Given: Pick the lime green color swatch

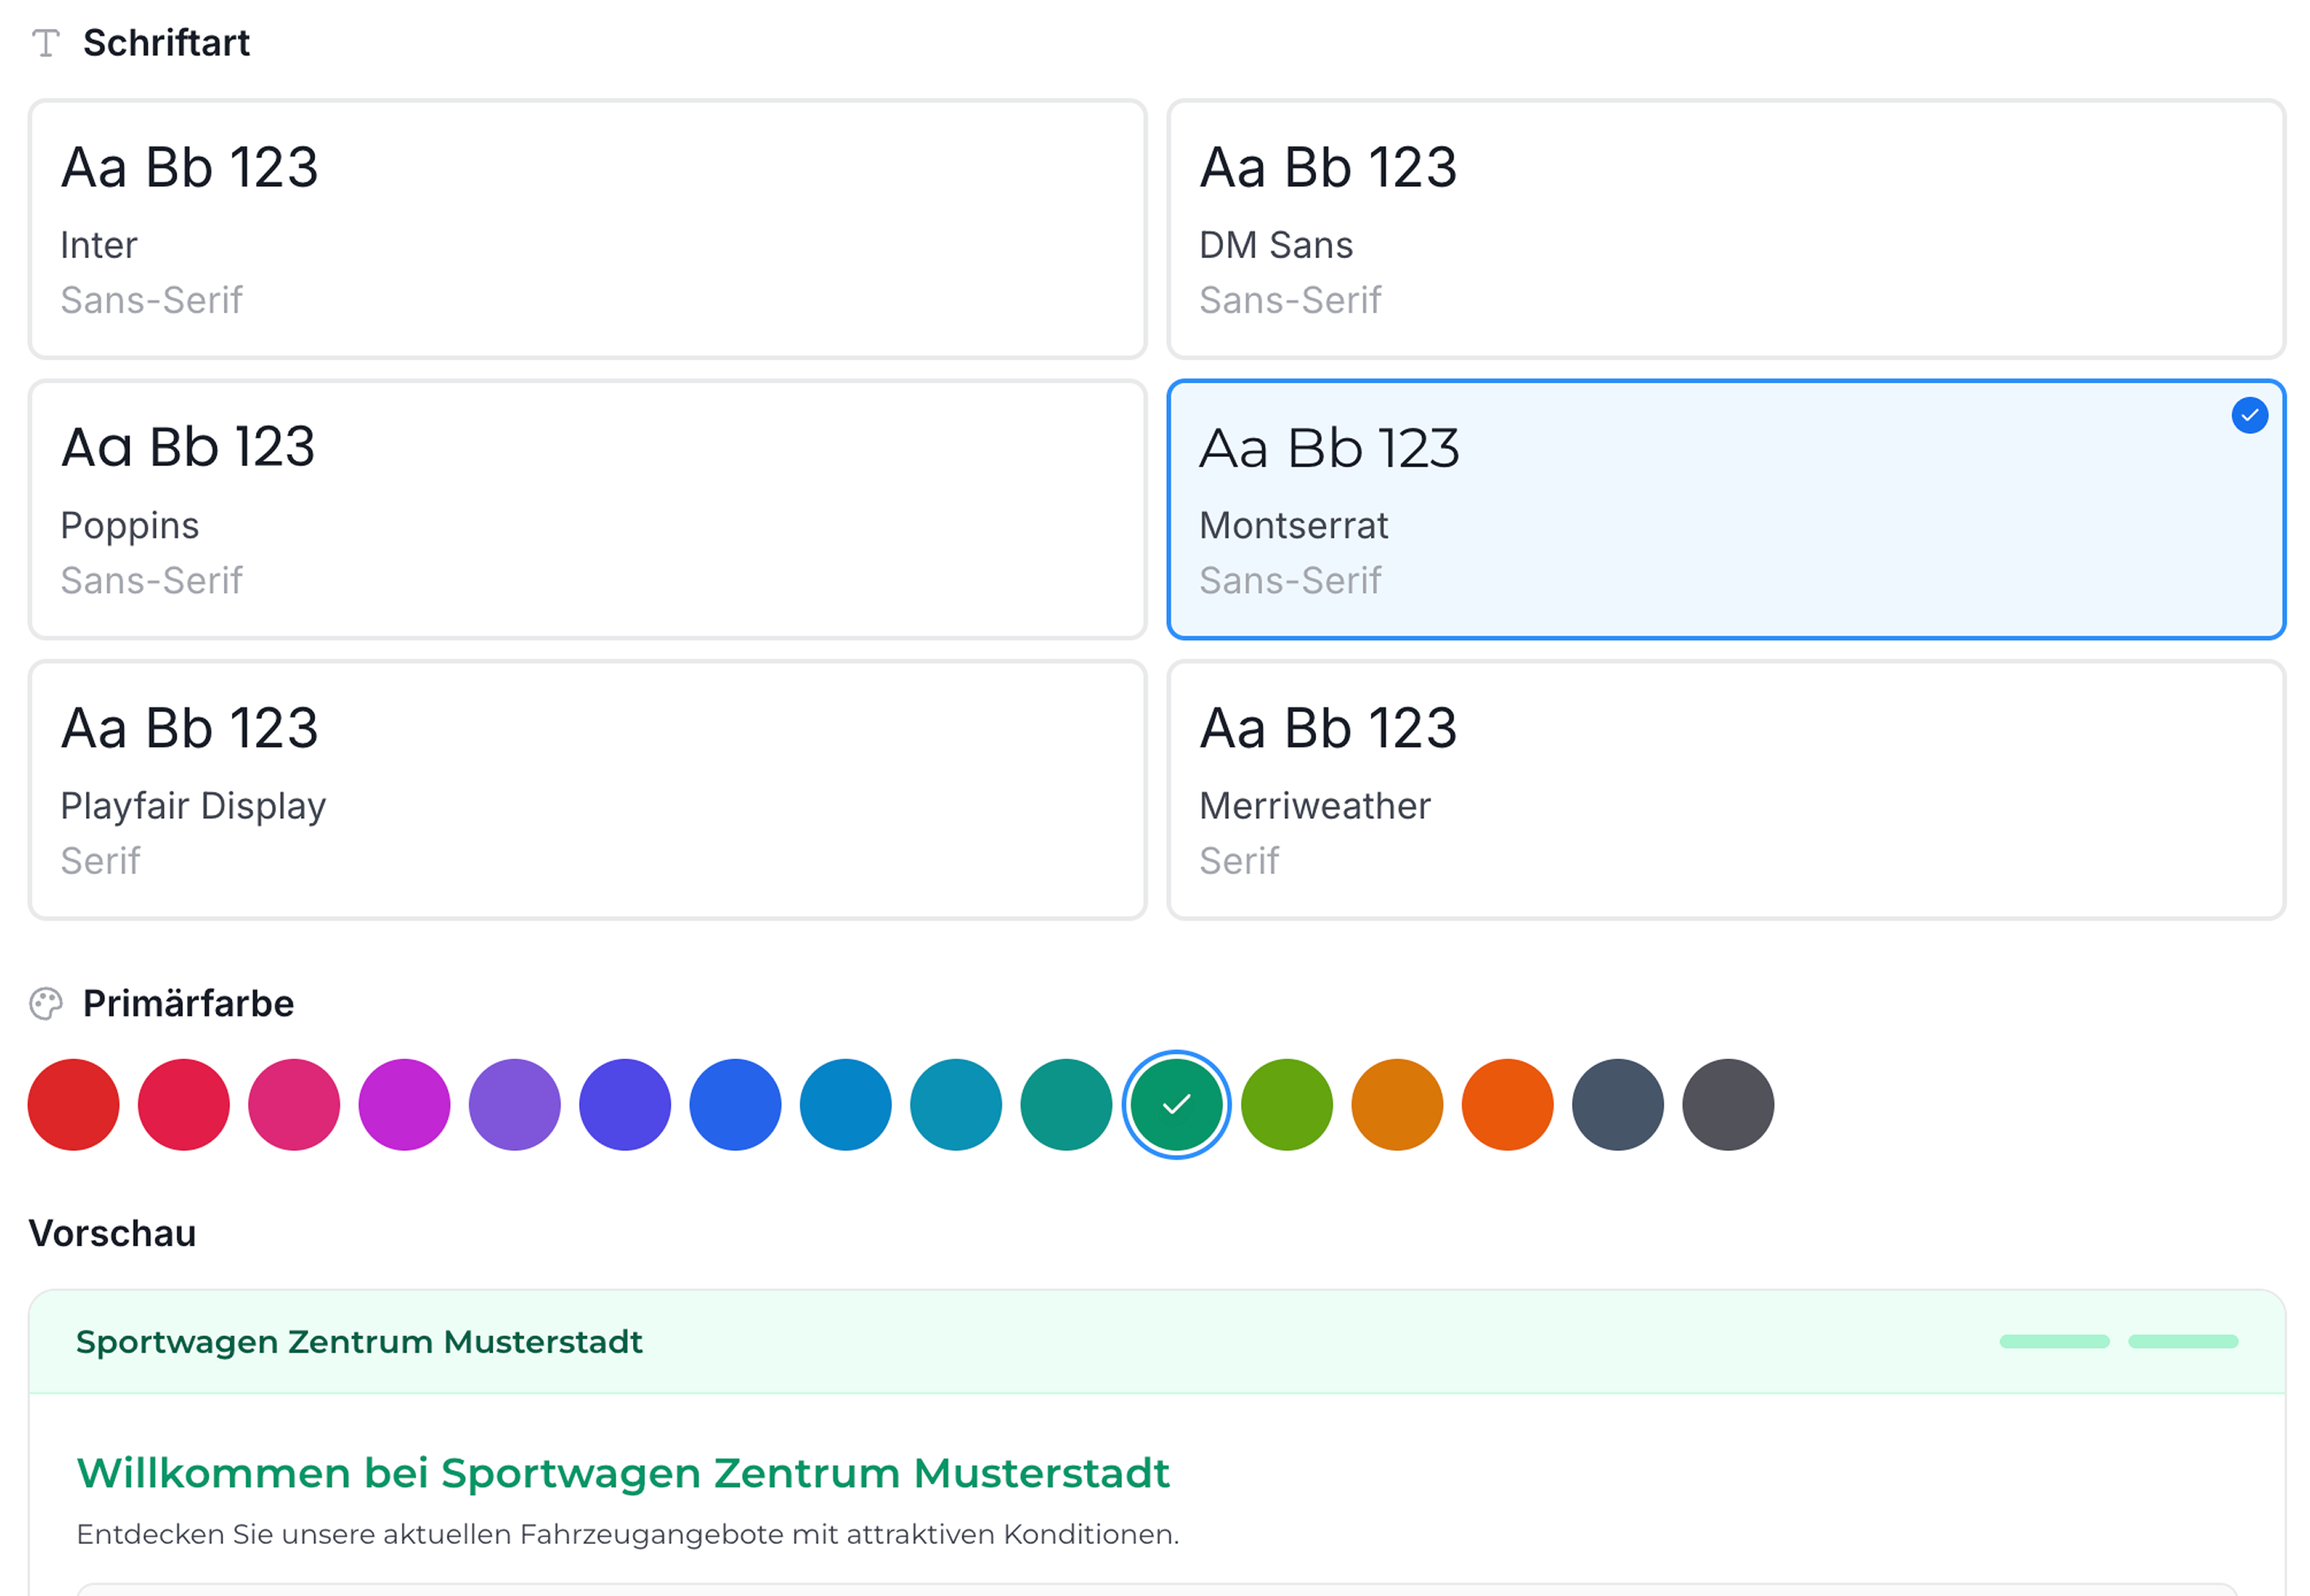Looking at the screenshot, I should (x=1287, y=1105).
